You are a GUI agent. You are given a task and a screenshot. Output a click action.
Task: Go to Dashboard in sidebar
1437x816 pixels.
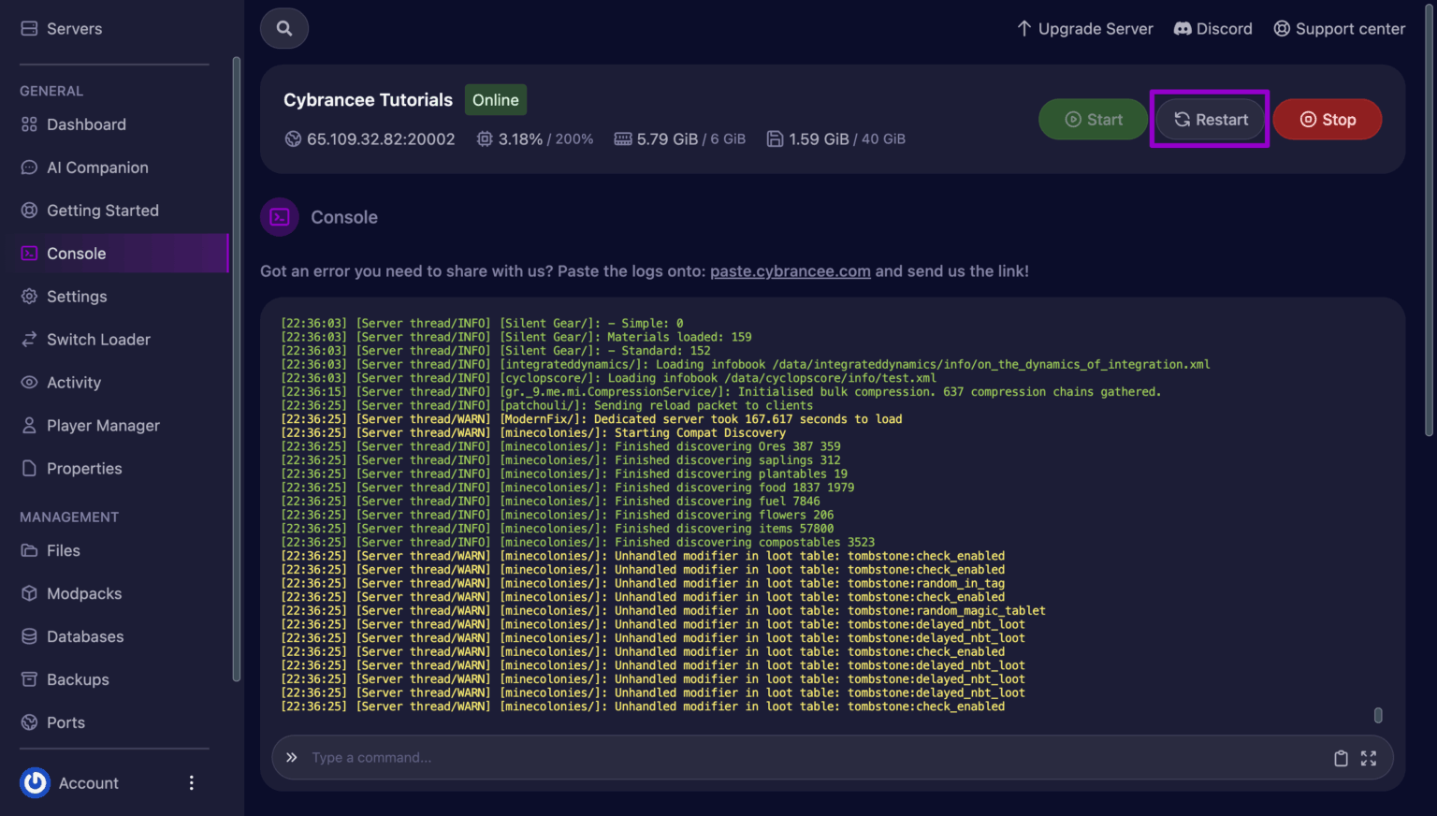pyautogui.click(x=74, y=124)
